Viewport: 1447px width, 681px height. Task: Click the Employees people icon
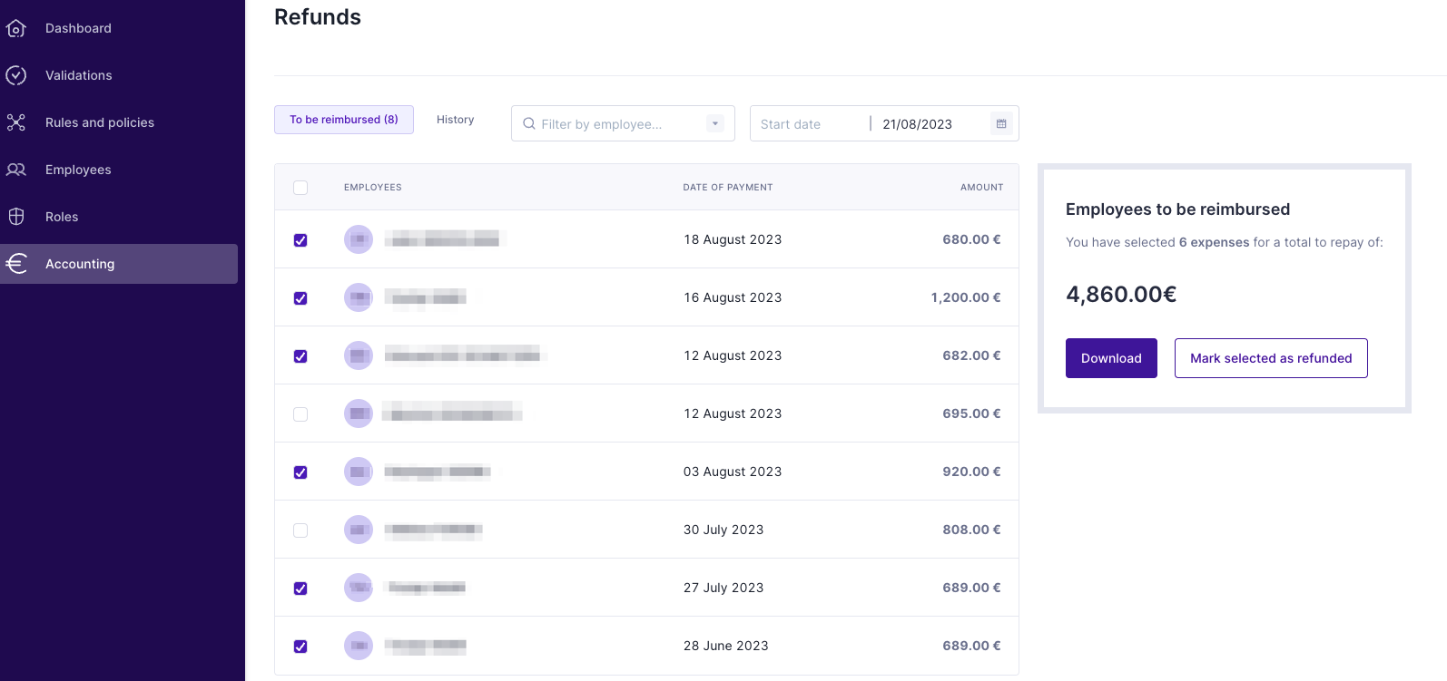[16, 170]
